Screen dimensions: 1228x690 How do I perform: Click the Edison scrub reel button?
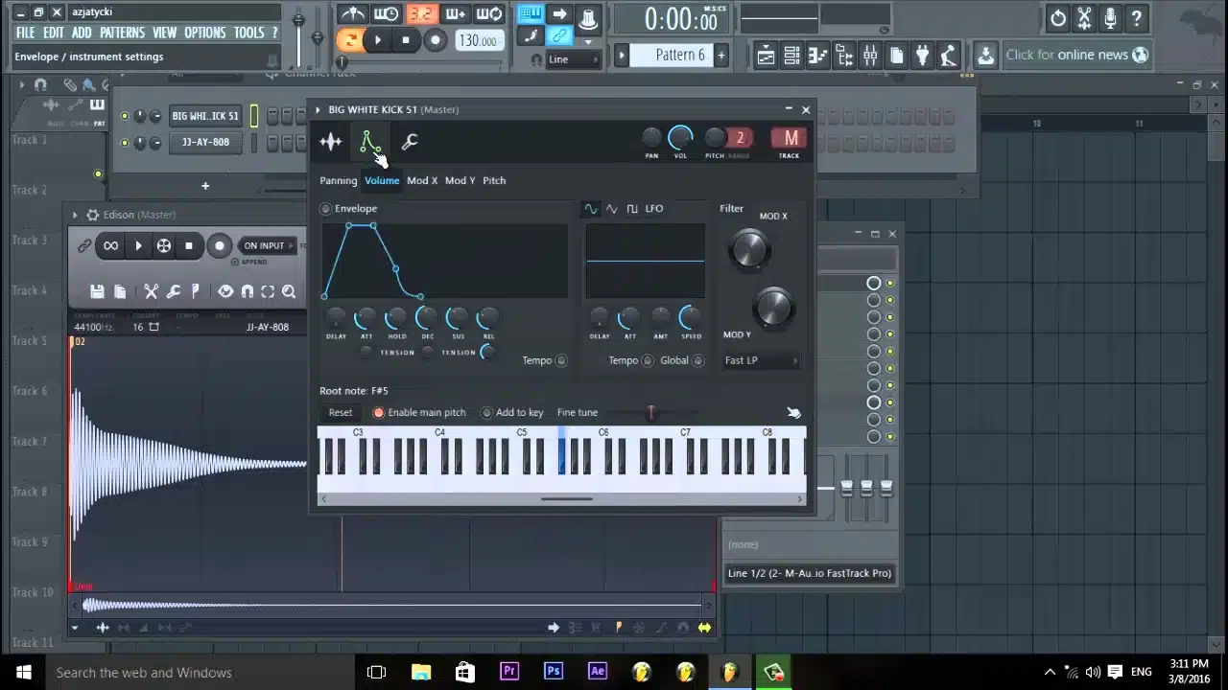pos(164,246)
